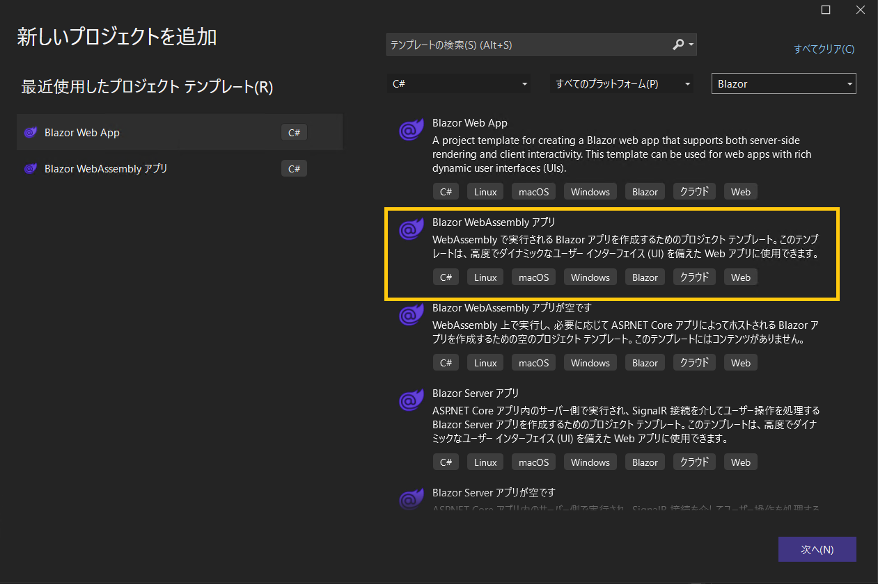Click the 次へ(N) button

817,549
